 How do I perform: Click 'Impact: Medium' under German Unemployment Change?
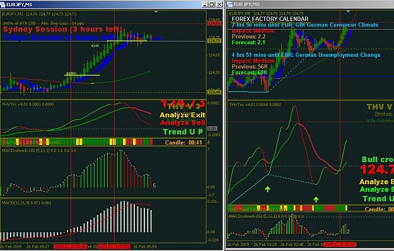[253, 61]
